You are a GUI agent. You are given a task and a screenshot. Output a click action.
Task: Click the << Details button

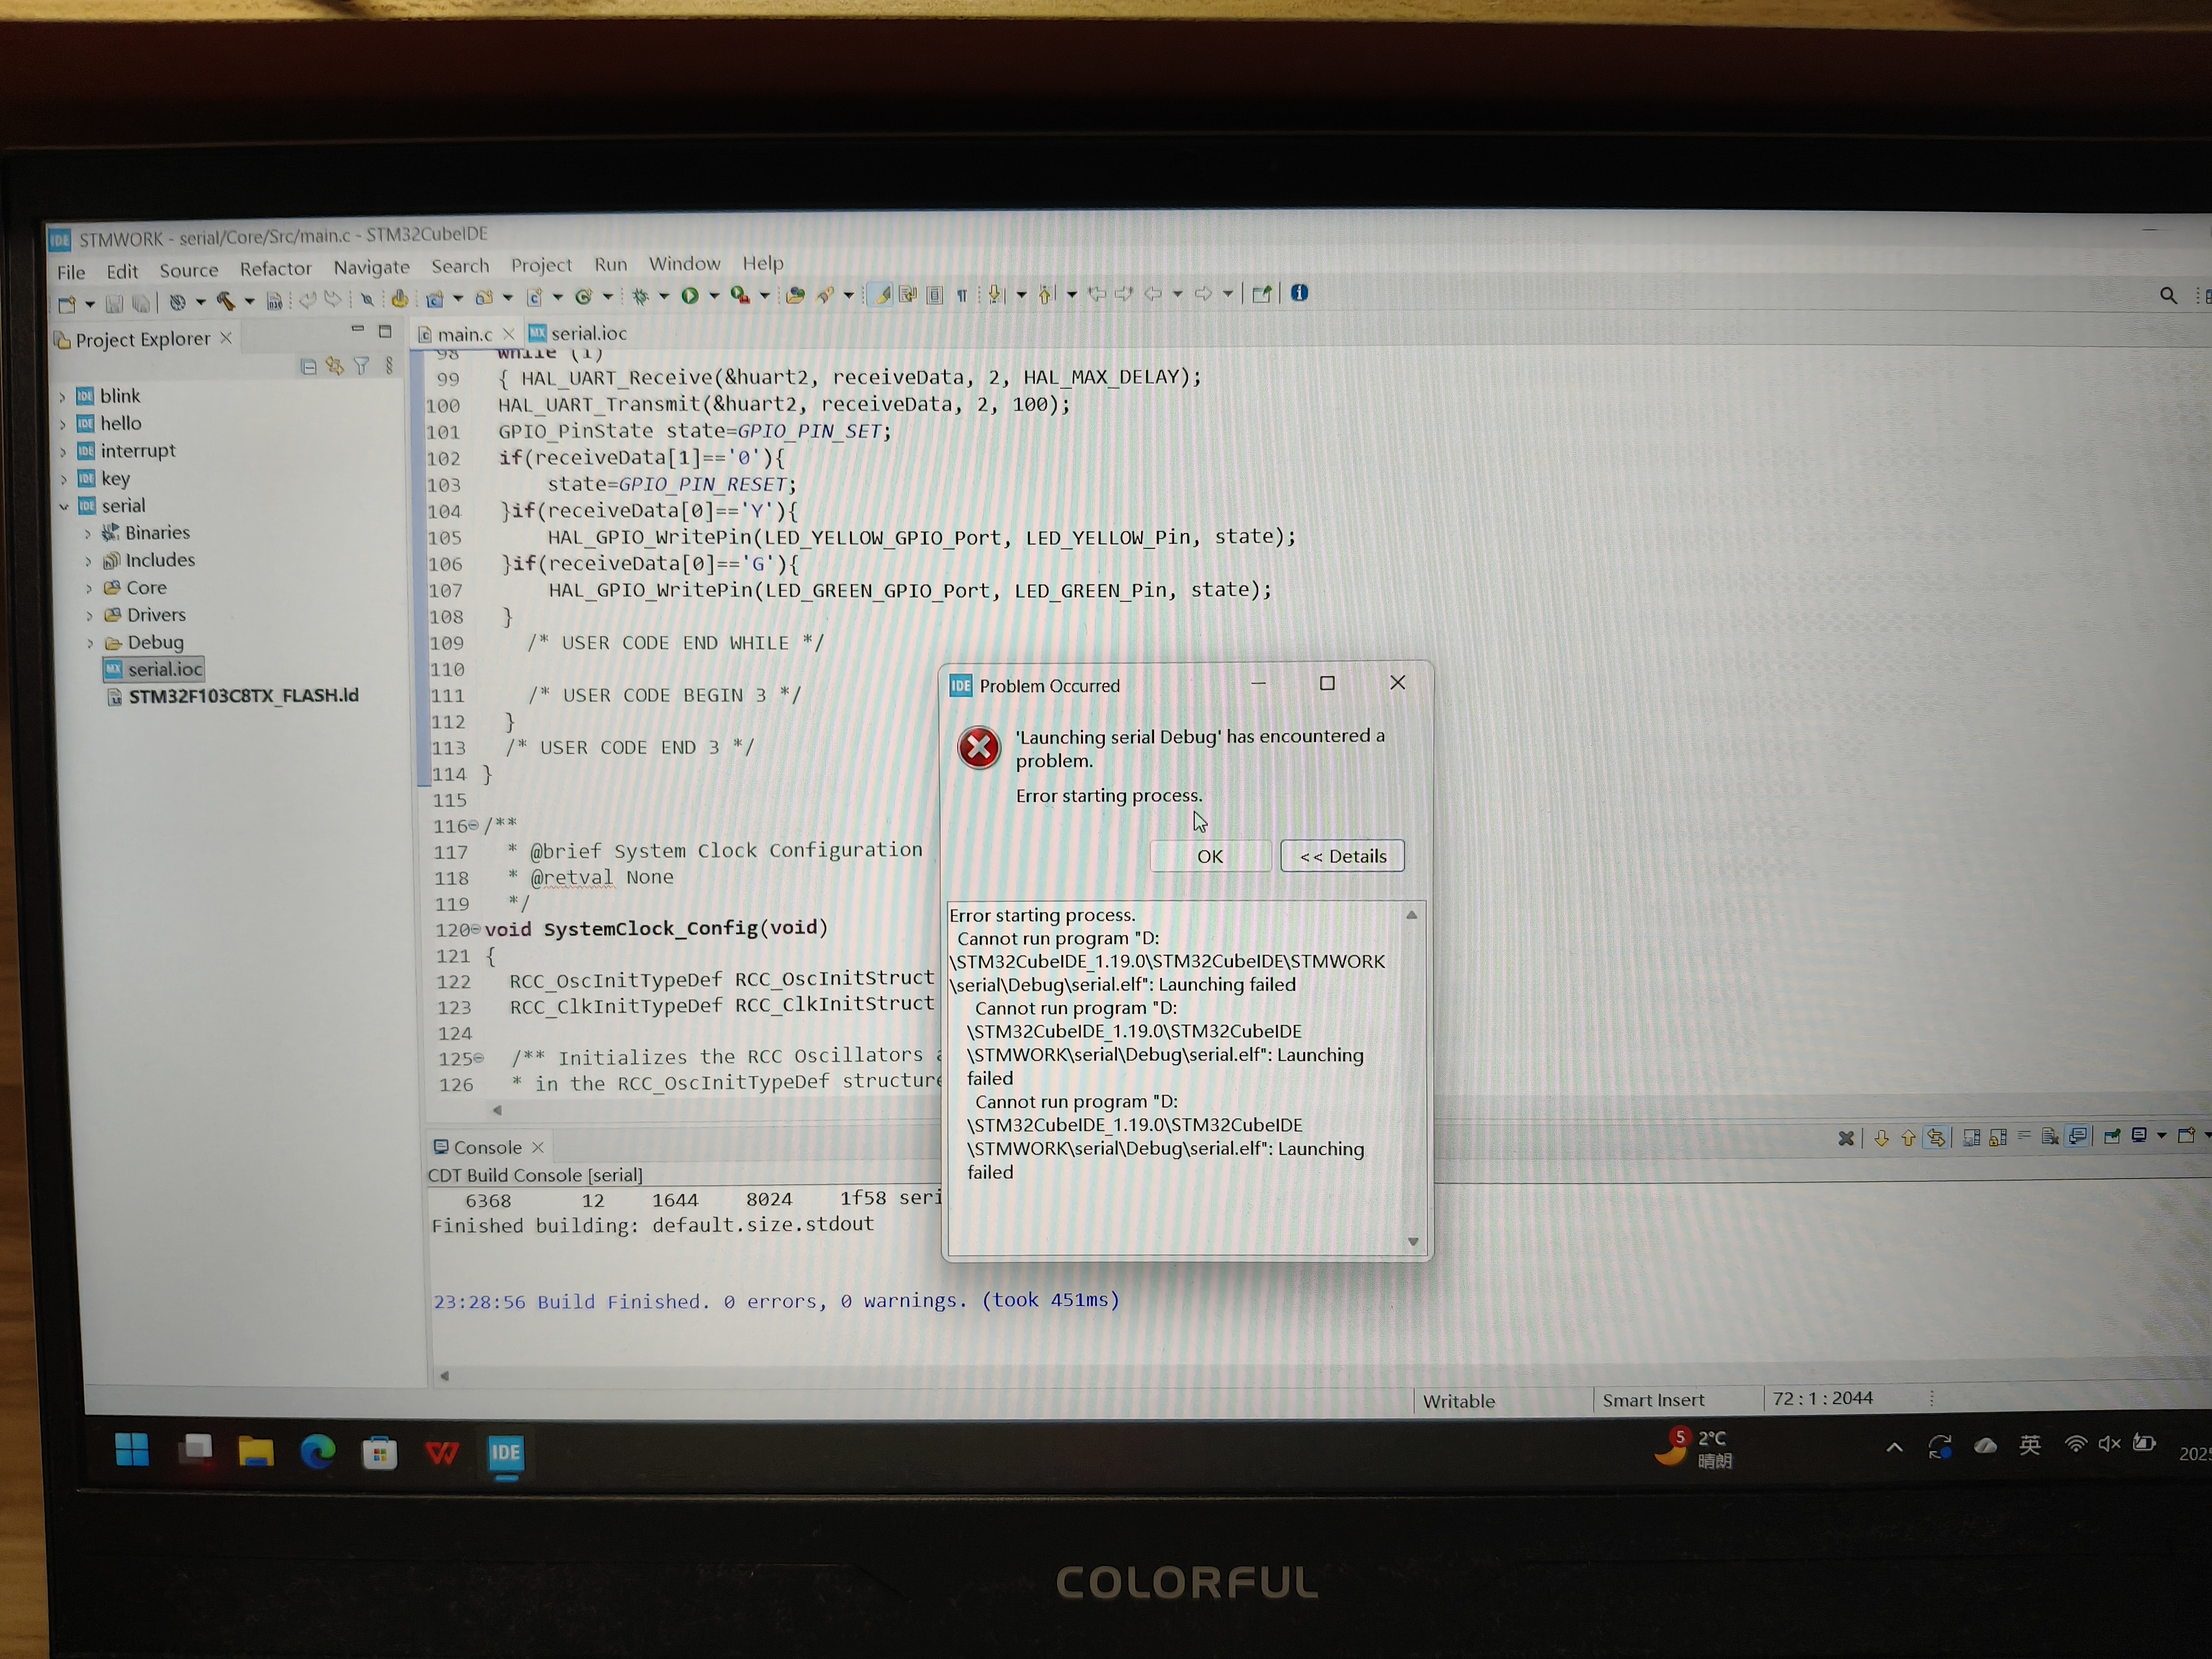tap(1342, 856)
